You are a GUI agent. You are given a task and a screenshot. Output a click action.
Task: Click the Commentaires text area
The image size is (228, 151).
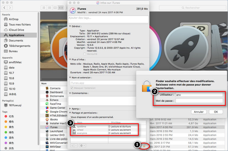coord(102,101)
